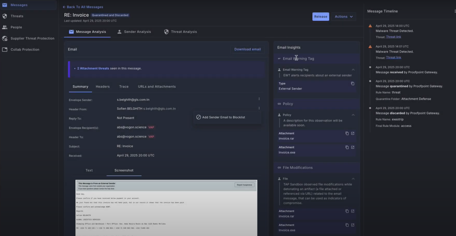Collapse the File observation section
The height and width of the screenshot is (236, 456).
coord(353,179)
